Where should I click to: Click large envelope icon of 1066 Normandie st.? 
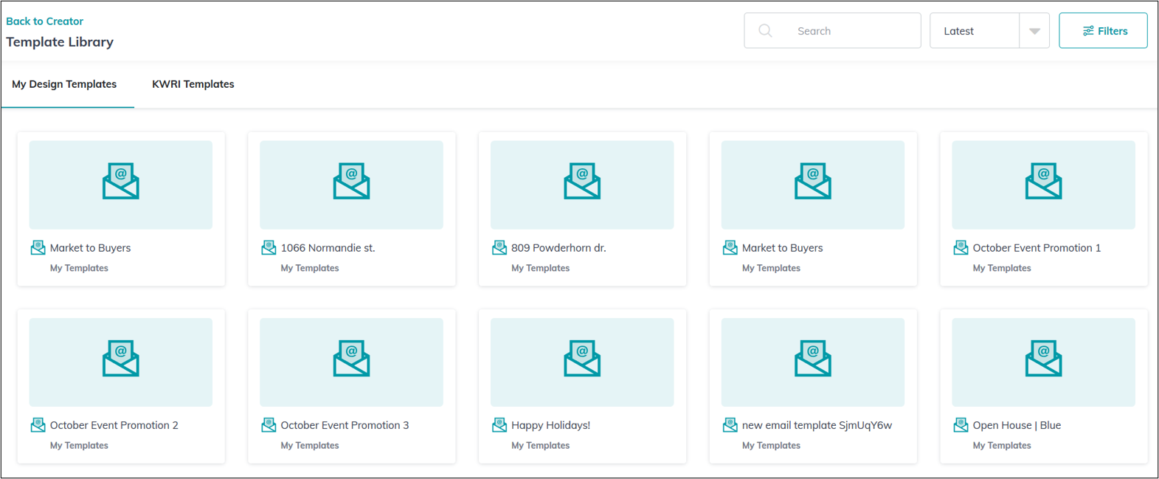tap(351, 182)
